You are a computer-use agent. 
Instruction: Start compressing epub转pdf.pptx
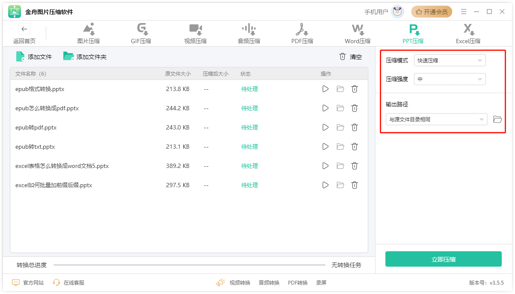326,127
